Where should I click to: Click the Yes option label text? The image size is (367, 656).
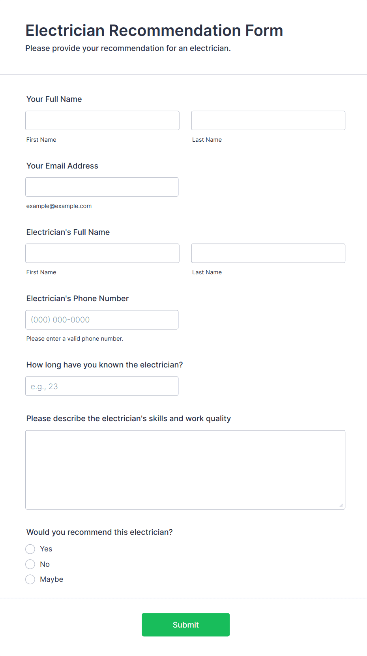[x=46, y=549]
